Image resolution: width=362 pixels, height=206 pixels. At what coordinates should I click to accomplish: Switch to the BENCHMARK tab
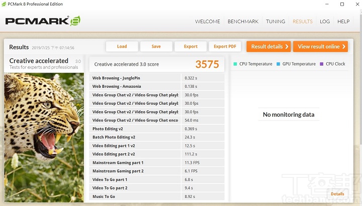pyautogui.click(x=243, y=22)
